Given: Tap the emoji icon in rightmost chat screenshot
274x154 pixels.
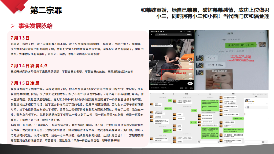Looking at the screenshot, I should pyautogui.click(x=263, y=142).
